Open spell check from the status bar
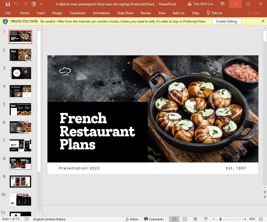The height and width of the screenshot is (222, 267). click(x=26, y=219)
